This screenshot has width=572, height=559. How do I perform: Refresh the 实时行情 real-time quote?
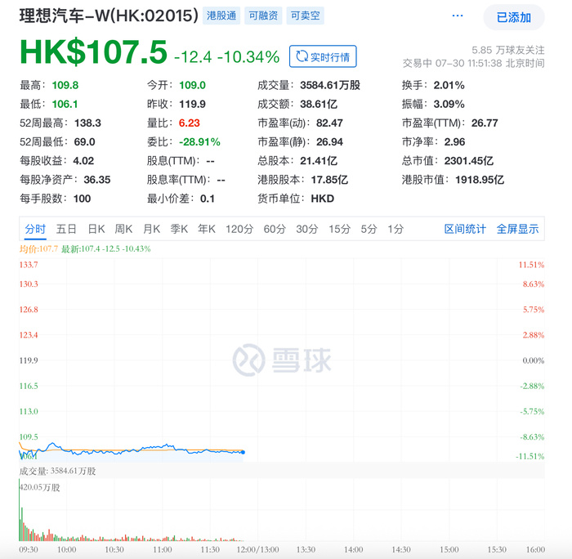(x=323, y=56)
